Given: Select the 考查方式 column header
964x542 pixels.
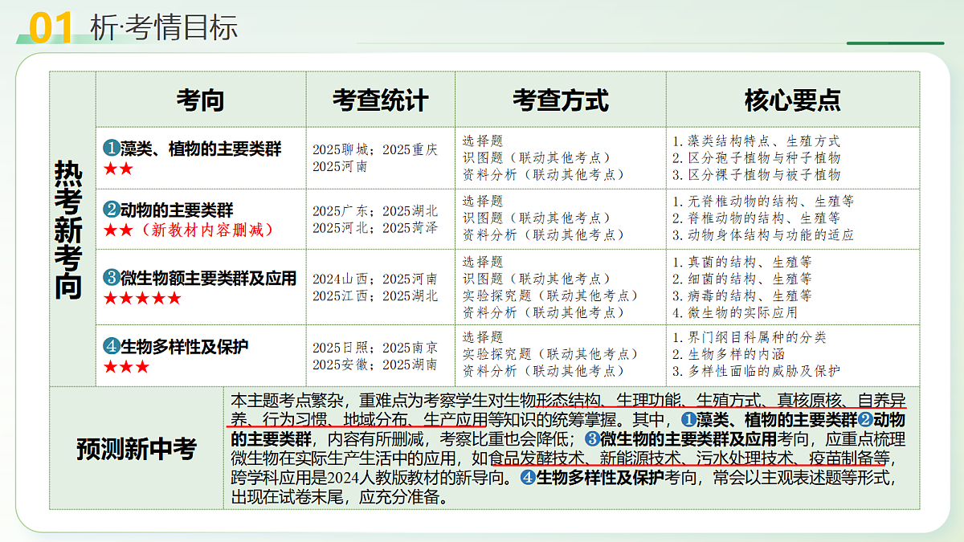Looking at the screenshot, I should (561, 100).
